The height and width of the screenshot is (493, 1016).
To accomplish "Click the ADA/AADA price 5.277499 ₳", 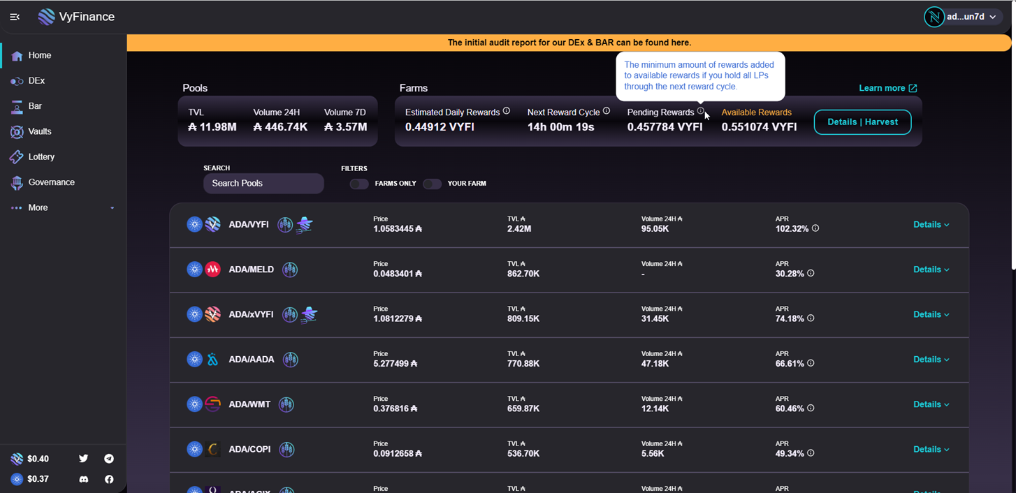I will point(395,364).
